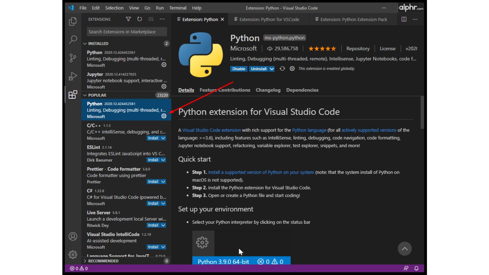Open Run and Debug view
The height and width of the screenshot is (275, 489).
73,76
